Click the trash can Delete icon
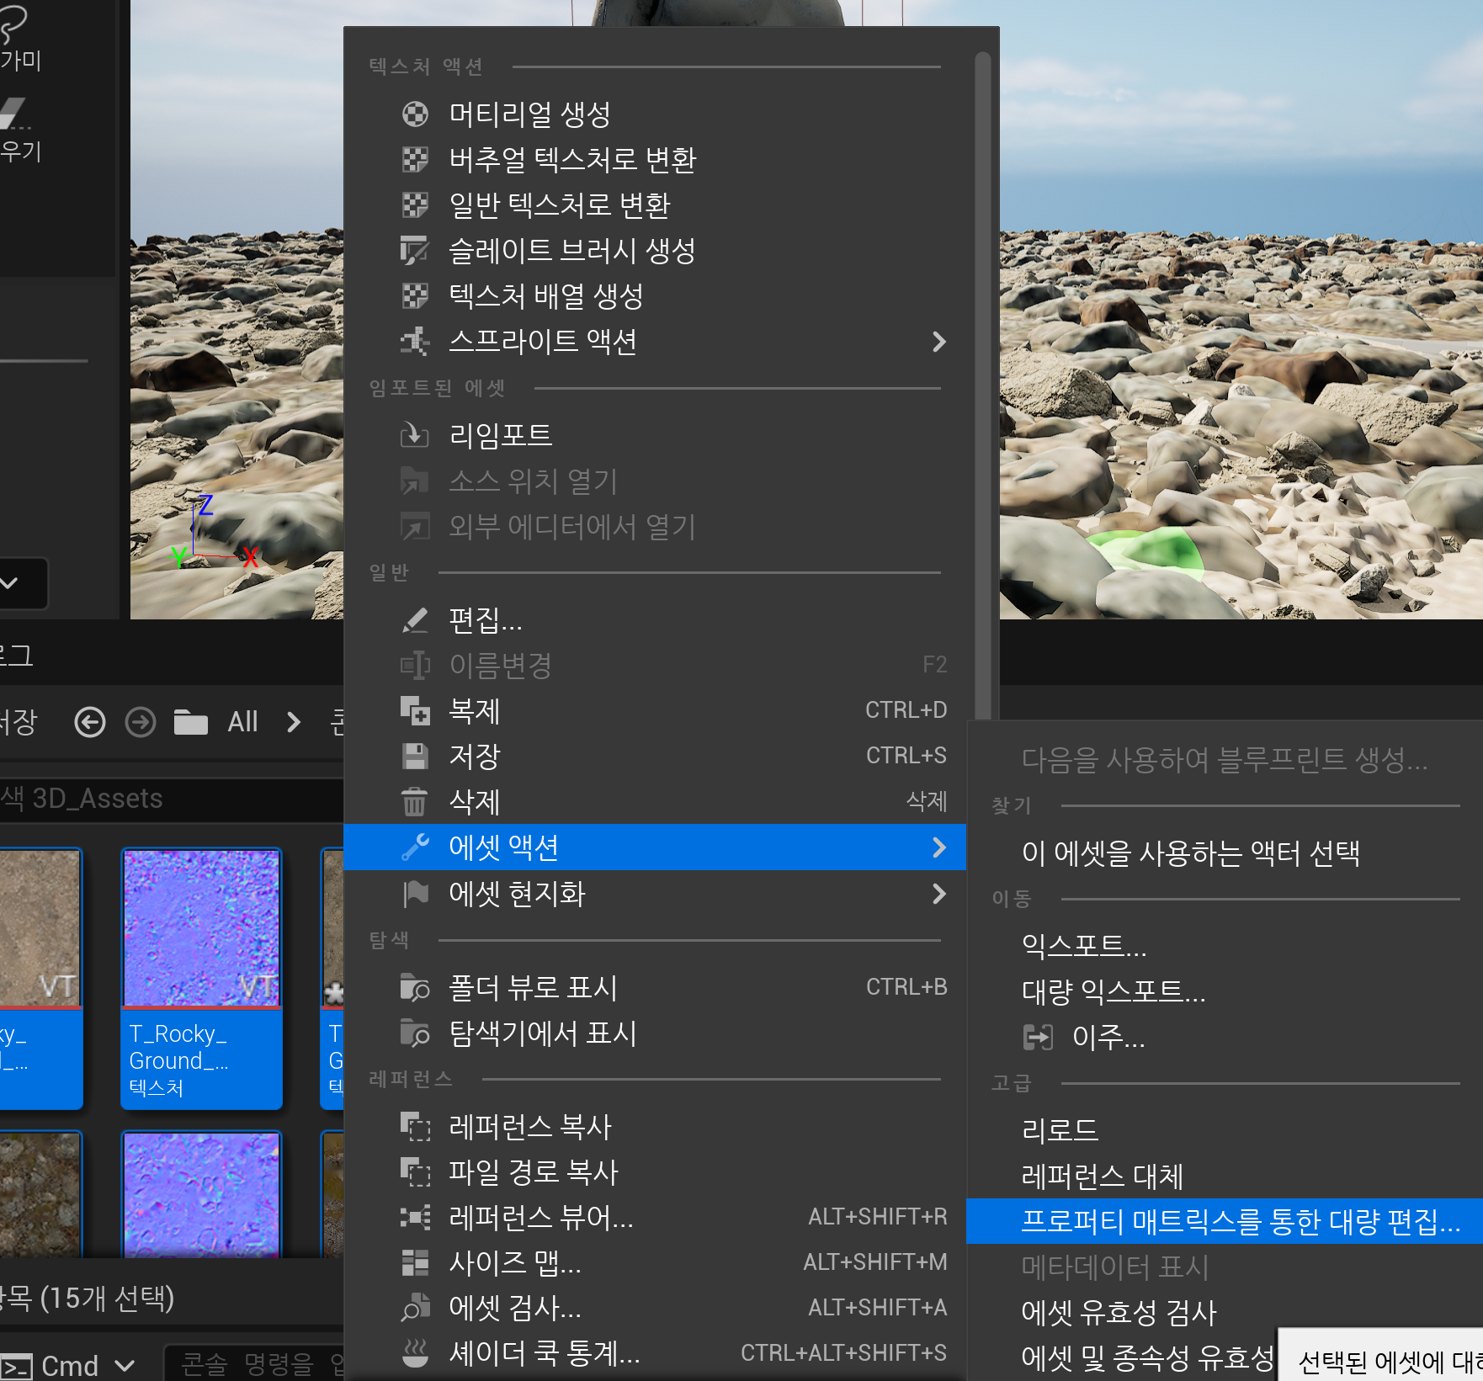Image resolution: width=1483 pixels, height=1381 pixels. click(x=415, y=802)
